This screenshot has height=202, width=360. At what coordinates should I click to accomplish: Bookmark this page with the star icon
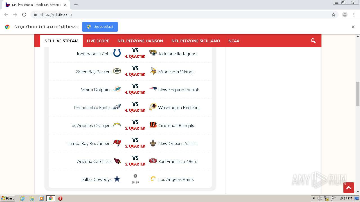point(334,15)
